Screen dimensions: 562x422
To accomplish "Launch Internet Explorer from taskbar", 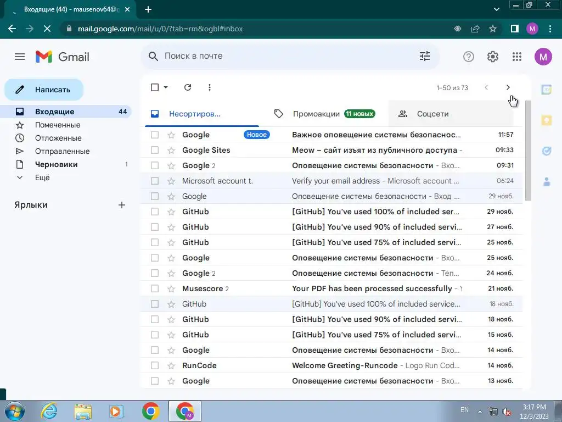I will [x=49, y=411].
